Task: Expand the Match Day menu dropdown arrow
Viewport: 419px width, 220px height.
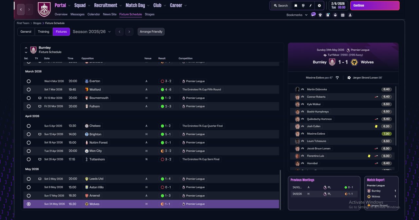Action: pos(148,6)
